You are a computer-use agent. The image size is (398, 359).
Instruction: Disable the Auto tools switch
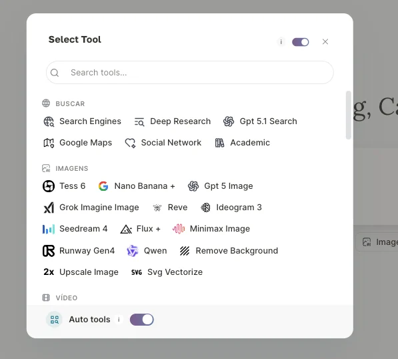(x=141, y=320)
